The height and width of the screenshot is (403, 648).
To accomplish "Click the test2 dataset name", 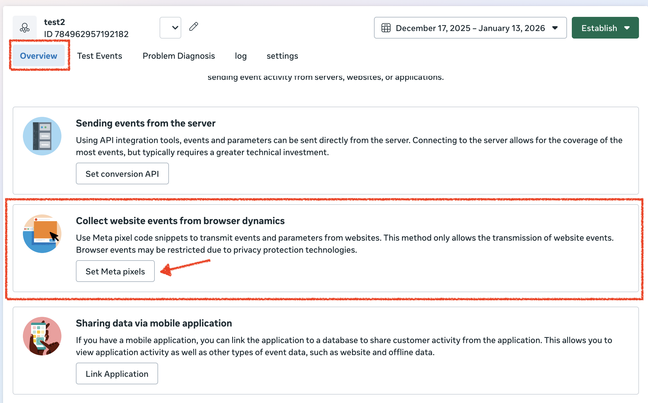I will pyautogui.click(x=55, y=22).
